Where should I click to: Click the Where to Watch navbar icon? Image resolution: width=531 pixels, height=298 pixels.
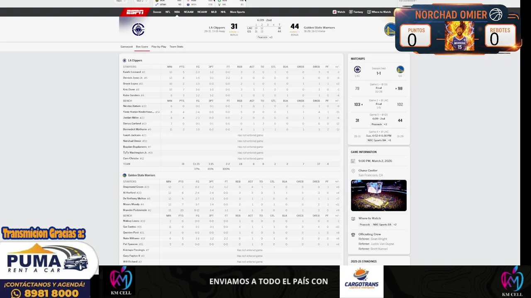369,12
